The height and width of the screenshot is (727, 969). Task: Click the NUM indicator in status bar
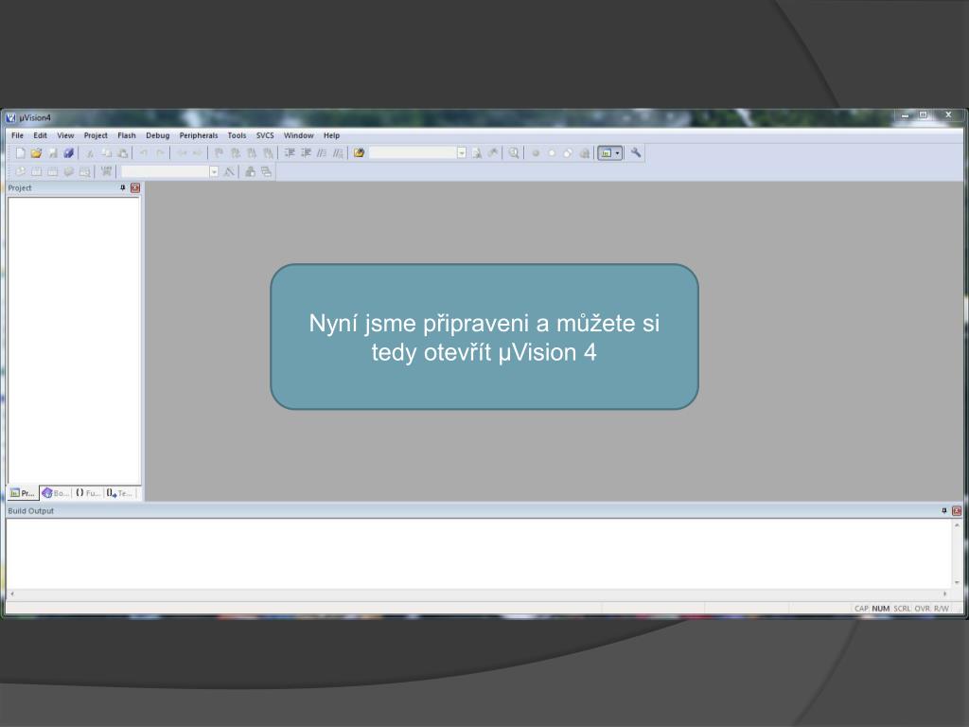coord(881,609)
